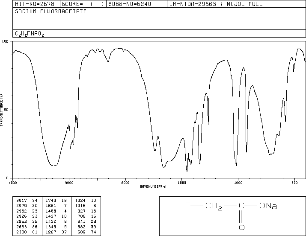Select peak value 2926 in the table
306x236 pixels.
click(x=22, y=216)
